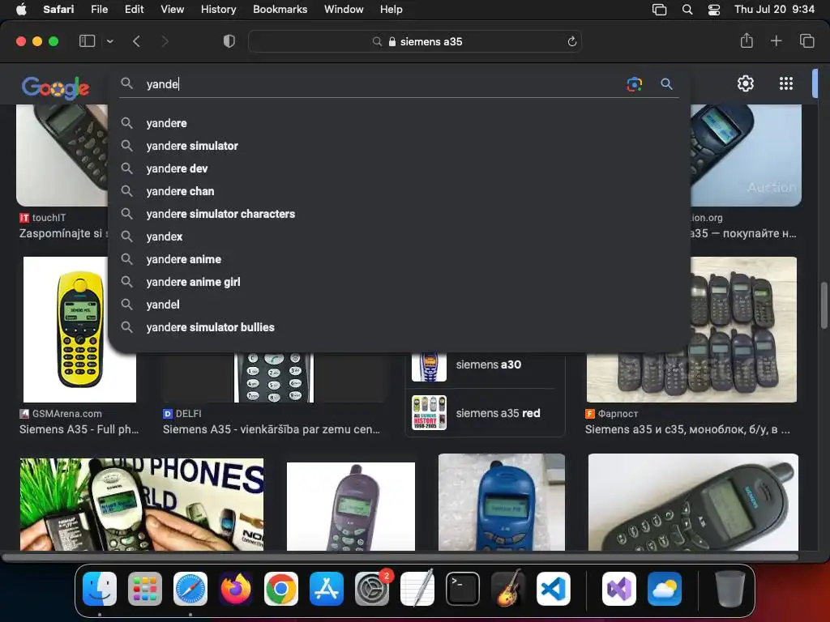Image resolution: width=830 pixels, height=622 pixels.
Task: Open the DELFI Siemens A35 result link
Action: (x=271, y=429)
